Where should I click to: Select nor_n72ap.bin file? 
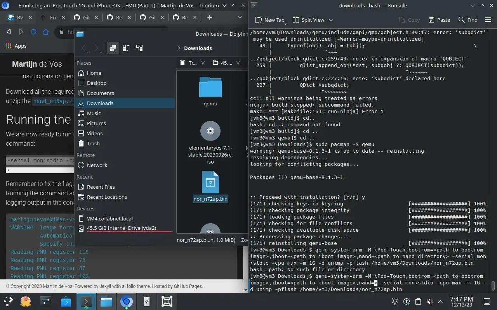[x=210, y=187]
